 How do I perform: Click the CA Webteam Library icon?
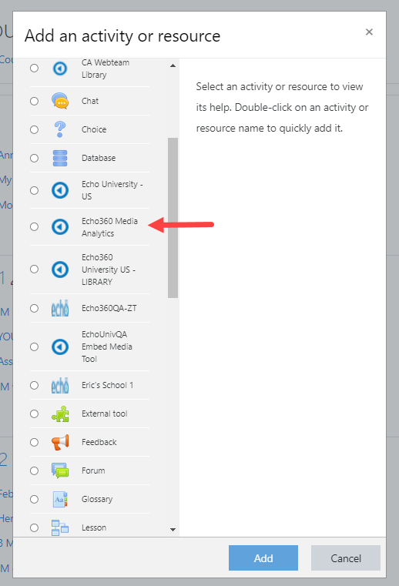tap(60, 69)
